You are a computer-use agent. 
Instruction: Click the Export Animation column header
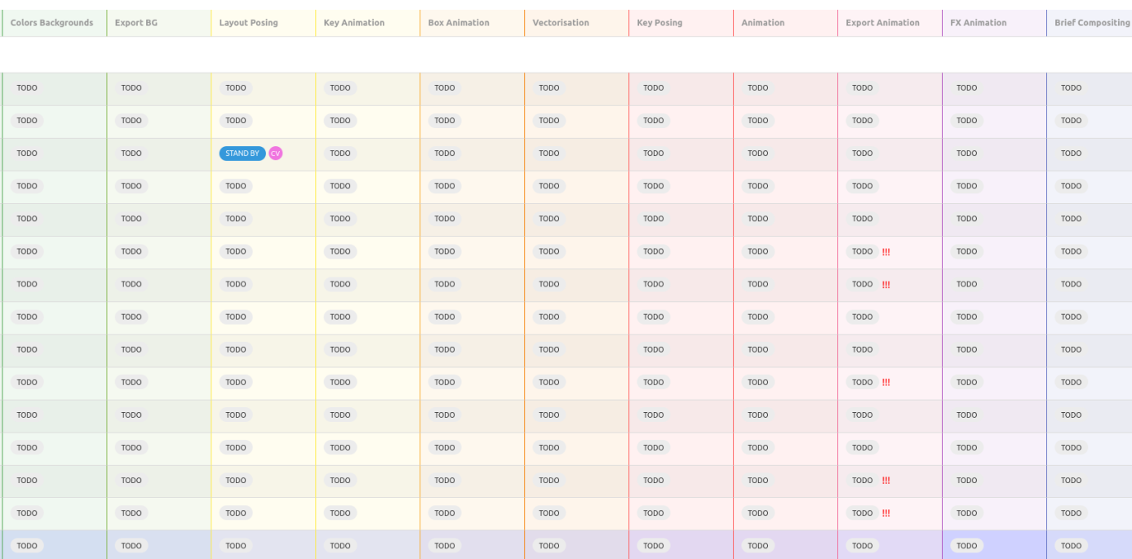[883, 23]
